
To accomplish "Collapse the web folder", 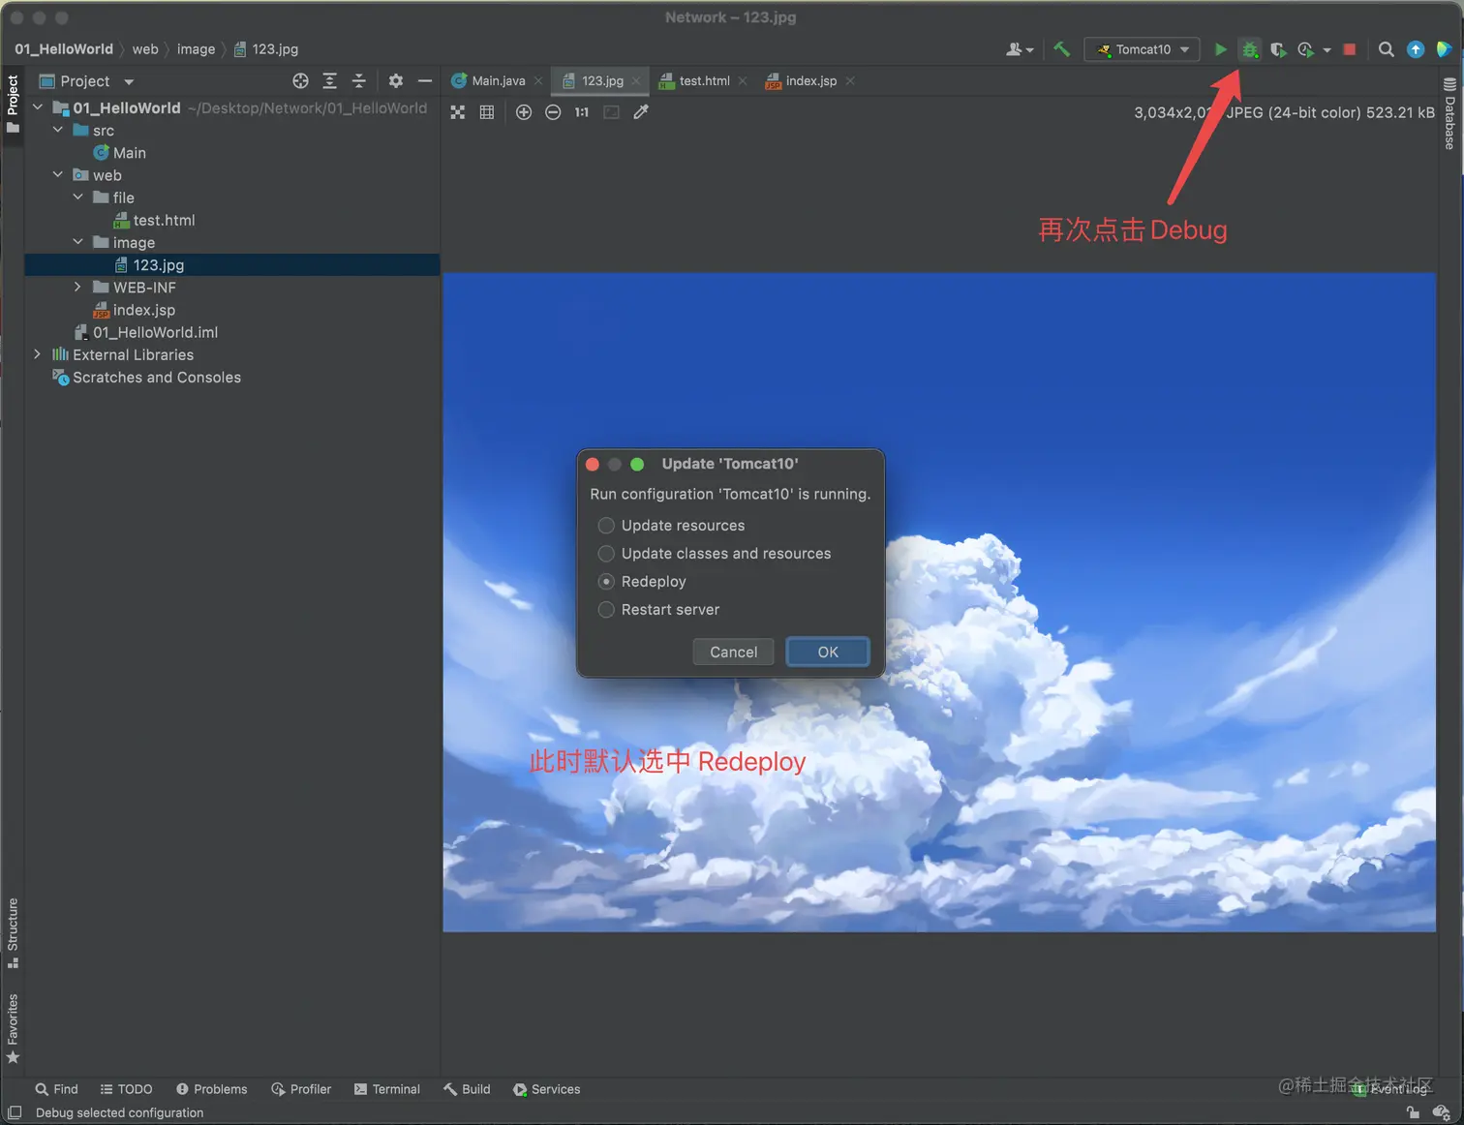I will (x=58, y=174).
